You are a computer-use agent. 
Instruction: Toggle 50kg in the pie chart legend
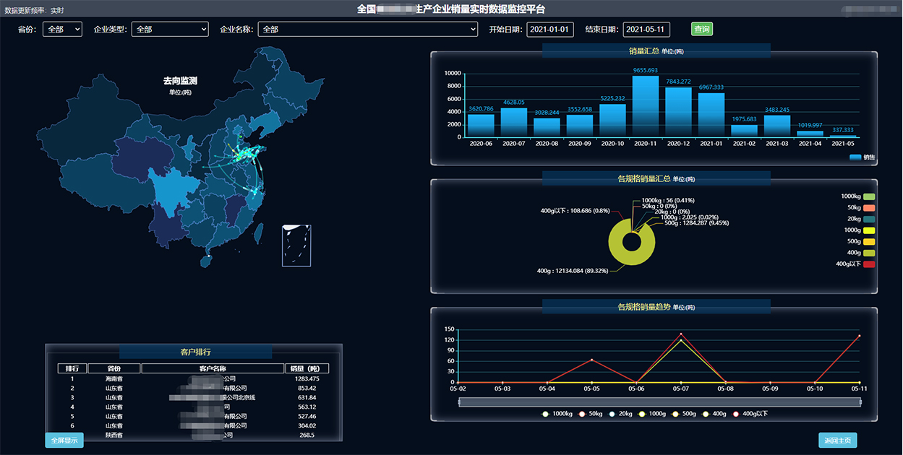click(861, 208)
